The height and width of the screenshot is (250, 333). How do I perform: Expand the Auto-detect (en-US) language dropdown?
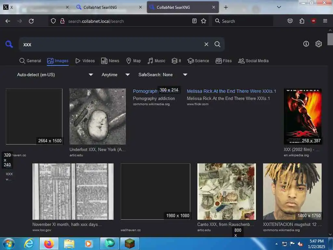55,75
